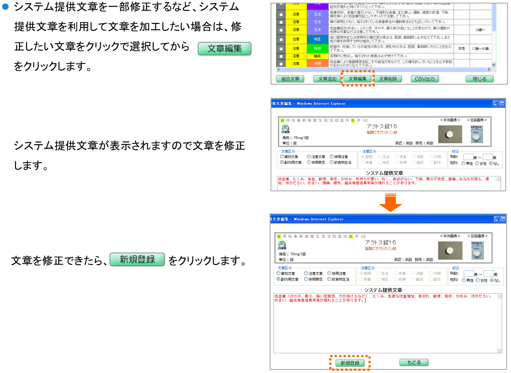Choose 女性 gender radio in the lower window
Image resolution: width=511 pixels, height=373 pixels.
477,280
